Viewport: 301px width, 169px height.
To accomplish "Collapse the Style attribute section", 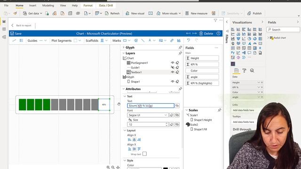I will (x=125, y=161).
